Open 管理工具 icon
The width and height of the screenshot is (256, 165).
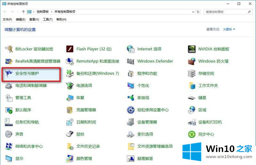coord(9,98)
